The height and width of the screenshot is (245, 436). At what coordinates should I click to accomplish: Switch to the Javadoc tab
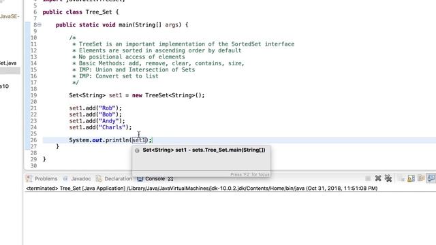click(81, 178)
